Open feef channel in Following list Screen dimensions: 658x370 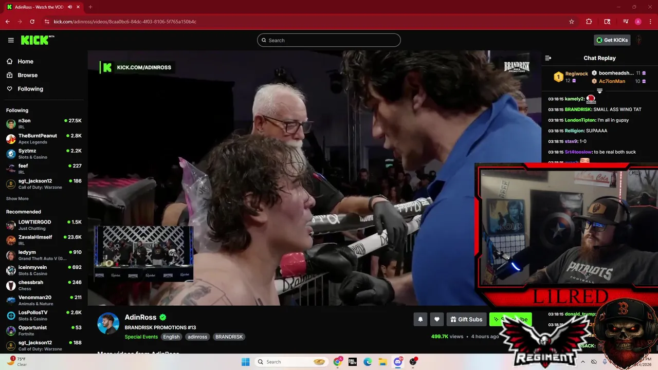(x=44, y=169)
